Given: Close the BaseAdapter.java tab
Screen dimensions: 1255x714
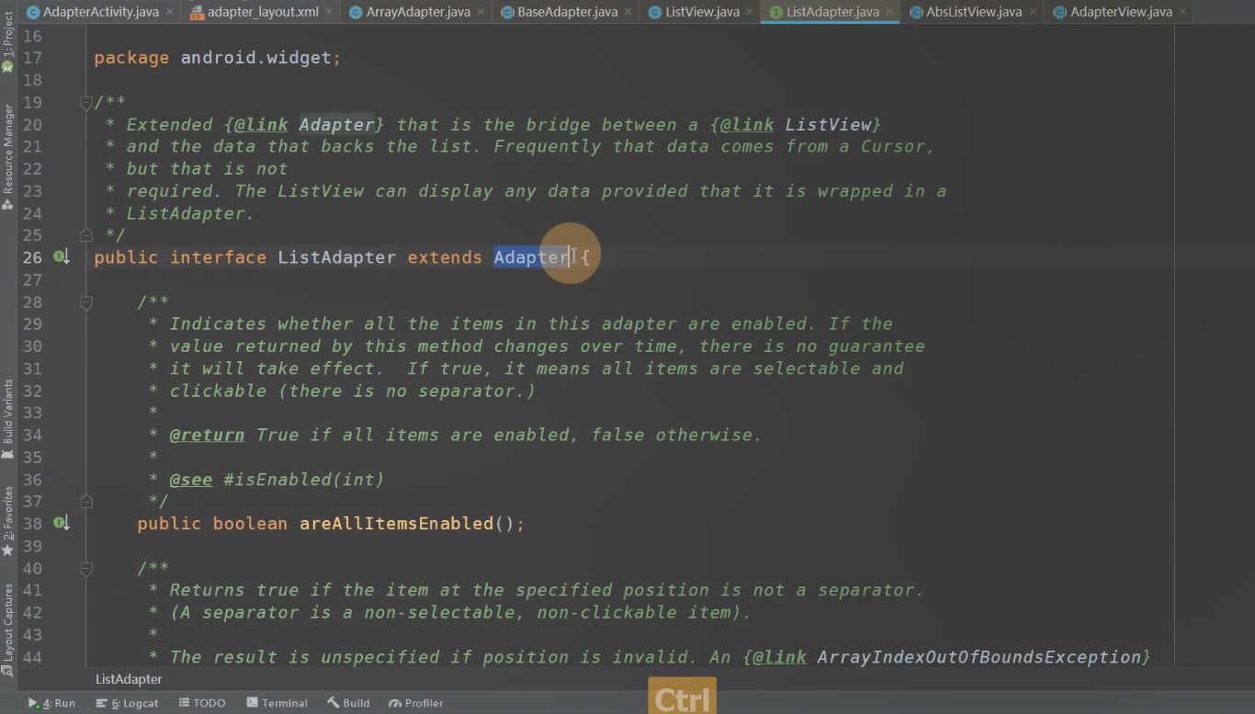Looking at the screenshot, I should (628, 13).
